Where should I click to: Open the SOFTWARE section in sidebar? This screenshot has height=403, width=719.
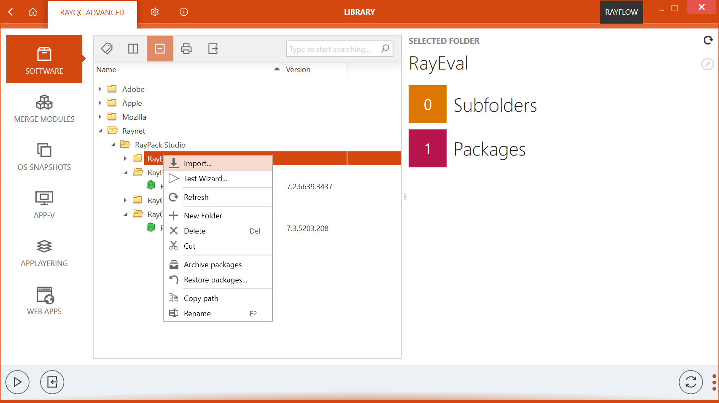click(44, 59)
